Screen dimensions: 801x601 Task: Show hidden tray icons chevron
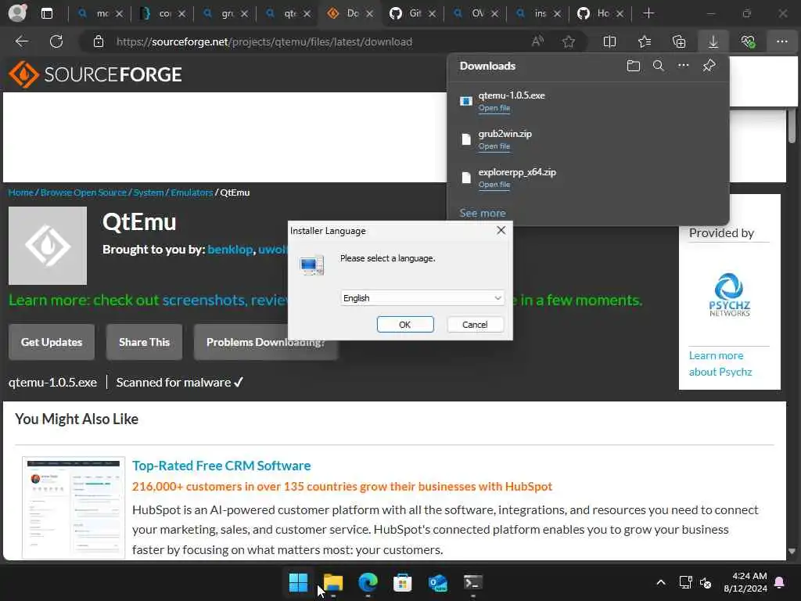tap(660, 582)
